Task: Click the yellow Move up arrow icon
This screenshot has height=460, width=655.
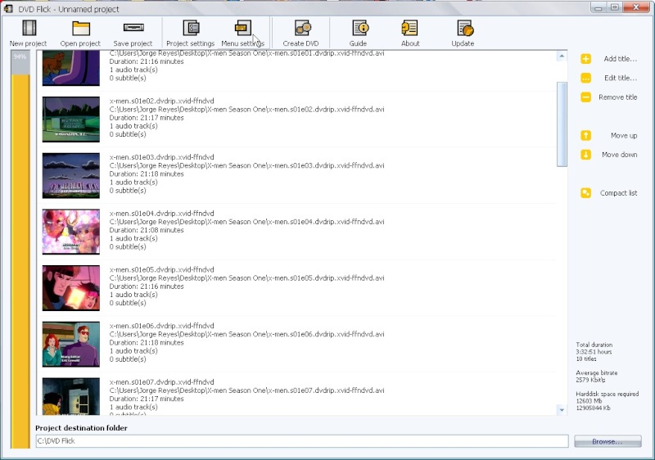Action: [585, 136]
